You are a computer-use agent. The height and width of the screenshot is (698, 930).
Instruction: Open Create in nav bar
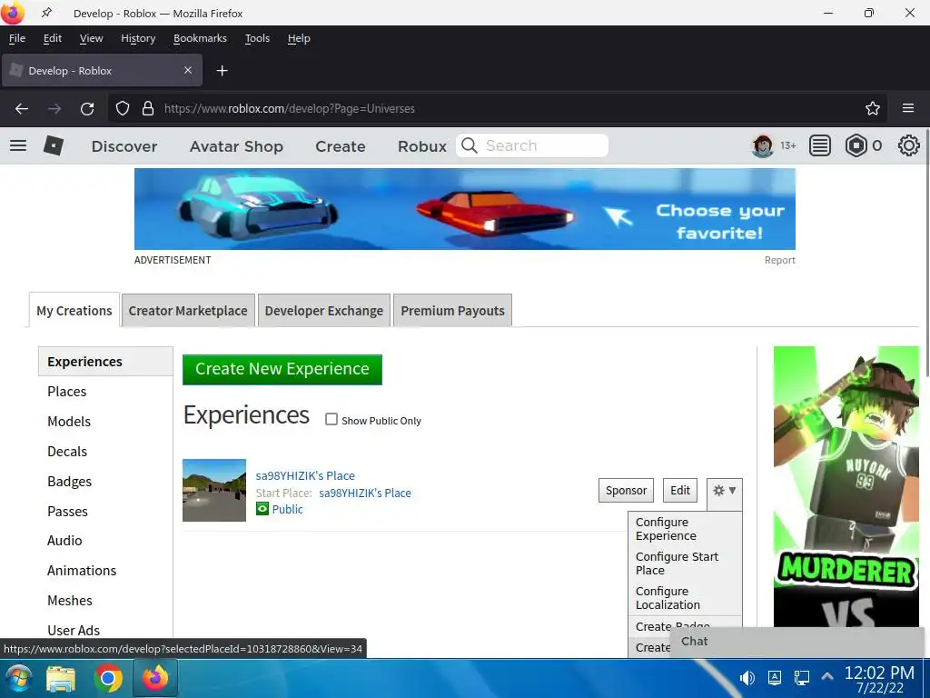coord(341,146)
